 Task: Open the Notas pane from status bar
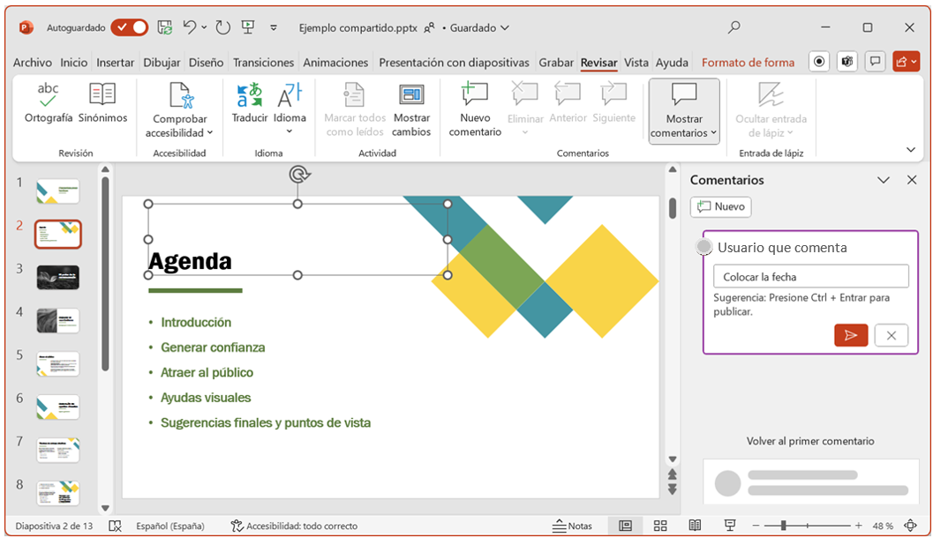572,526
